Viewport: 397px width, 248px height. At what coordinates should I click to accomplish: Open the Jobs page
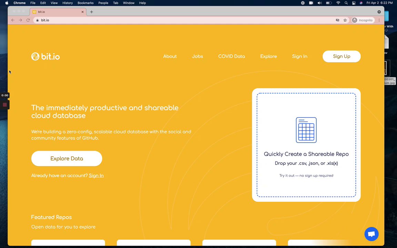pos(197,56)
